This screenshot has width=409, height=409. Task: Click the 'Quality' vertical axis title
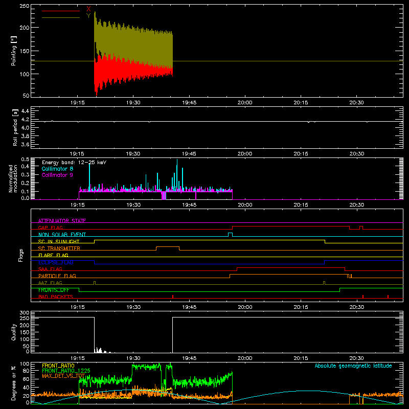14,332
